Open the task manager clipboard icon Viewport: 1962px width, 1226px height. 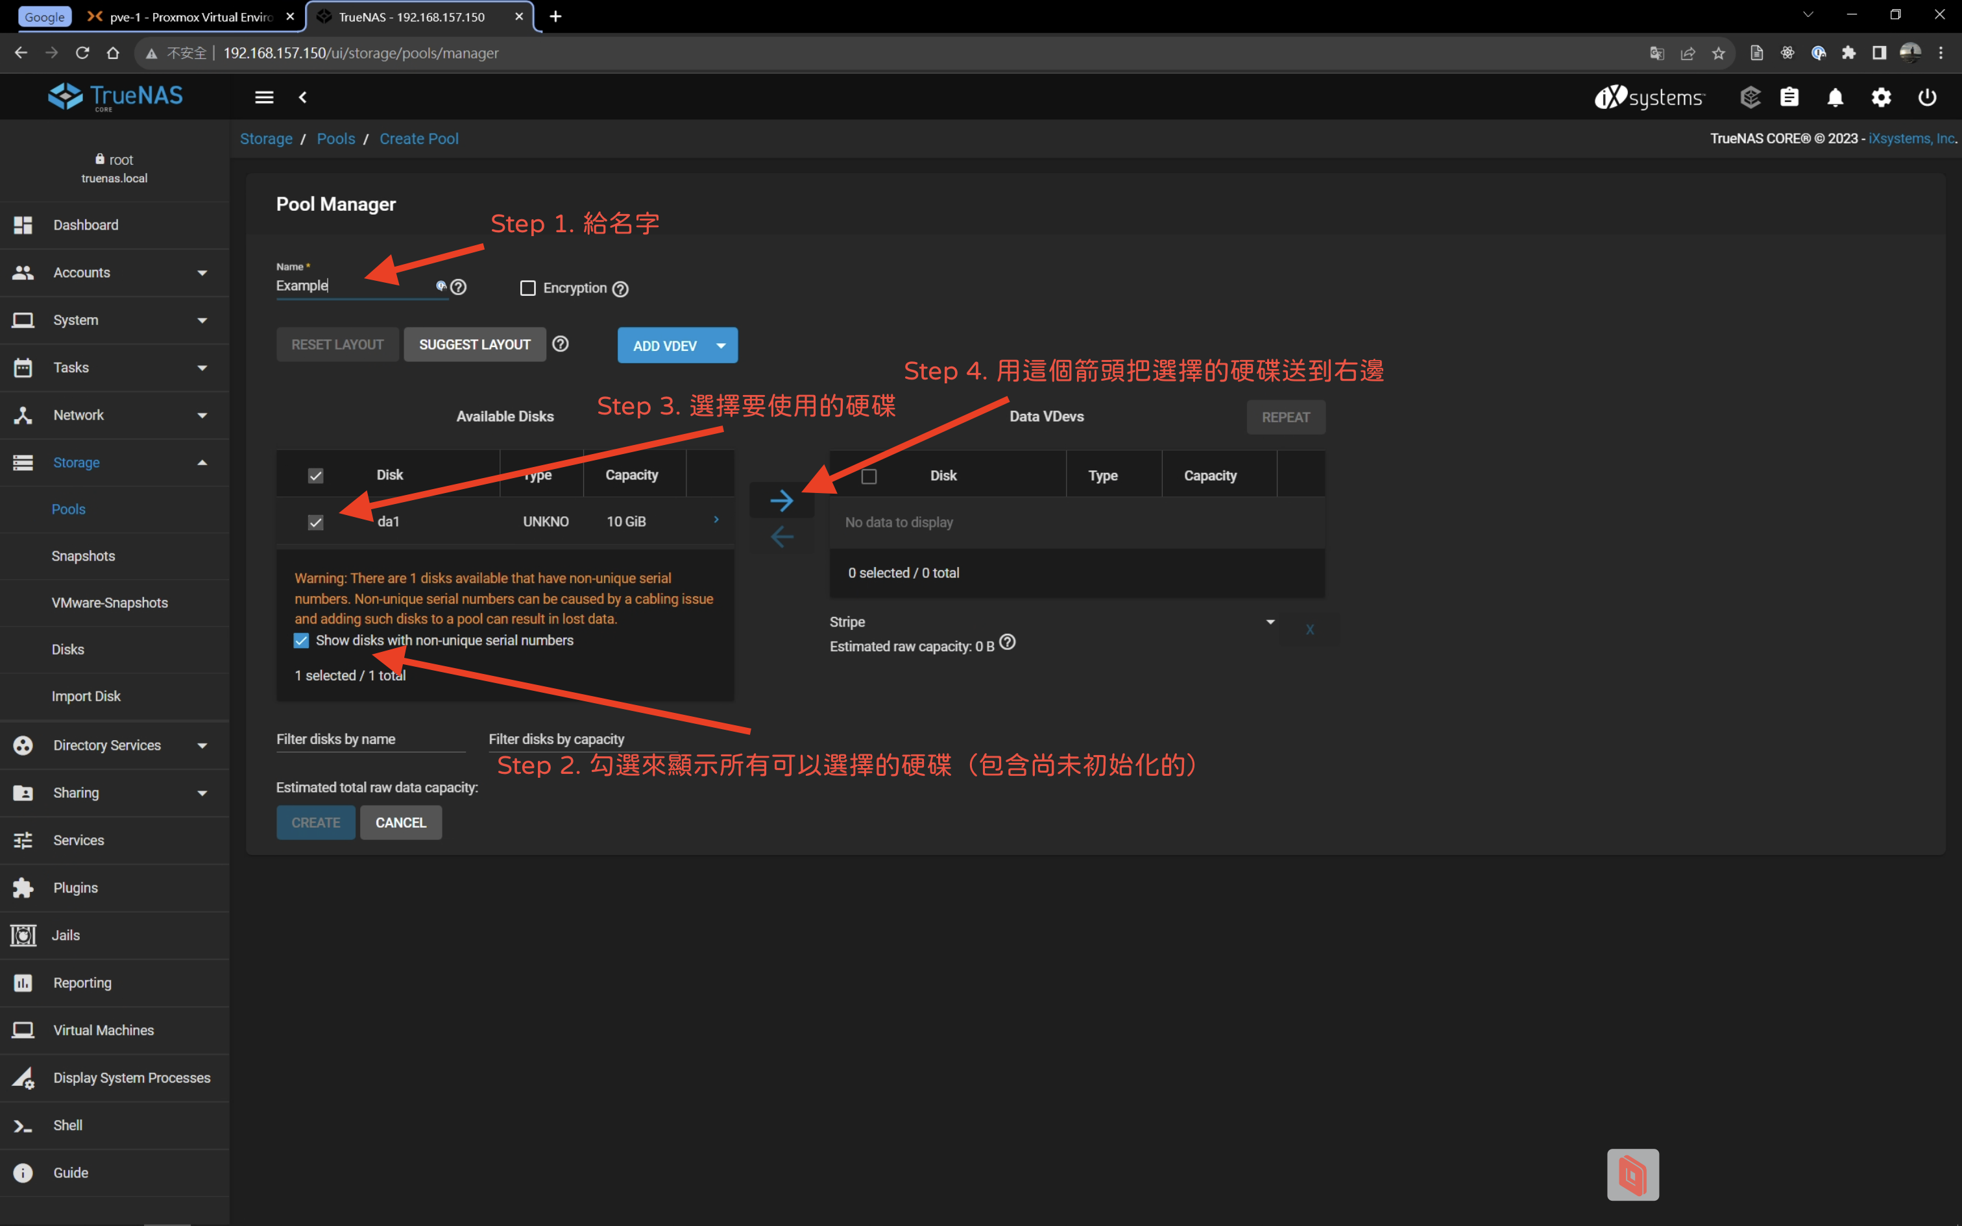1789,97
